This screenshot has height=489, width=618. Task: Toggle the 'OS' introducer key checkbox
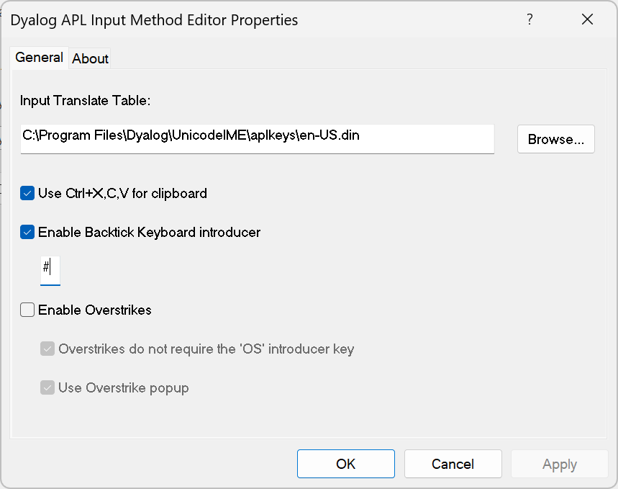47,349
